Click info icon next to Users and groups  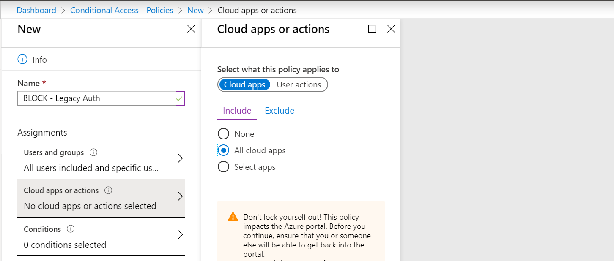point(94,152)
